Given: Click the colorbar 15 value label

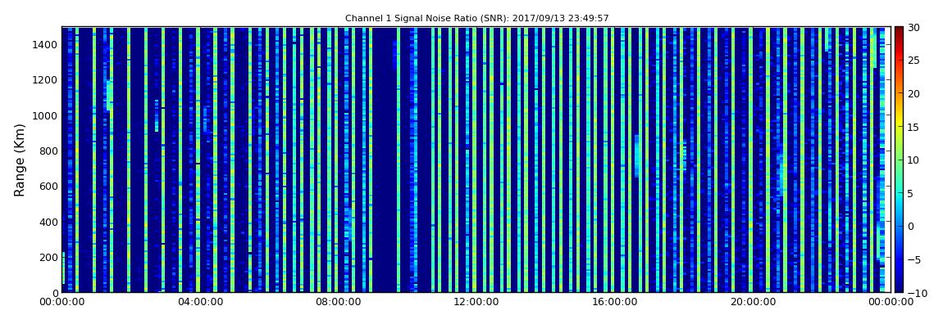Looking at the screenshot, I should [915, 127].
